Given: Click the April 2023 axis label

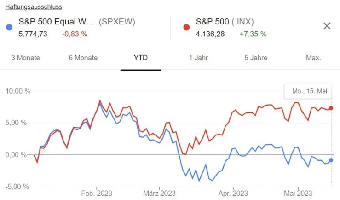Looking at the screenshot, I should tap(233, 193).
